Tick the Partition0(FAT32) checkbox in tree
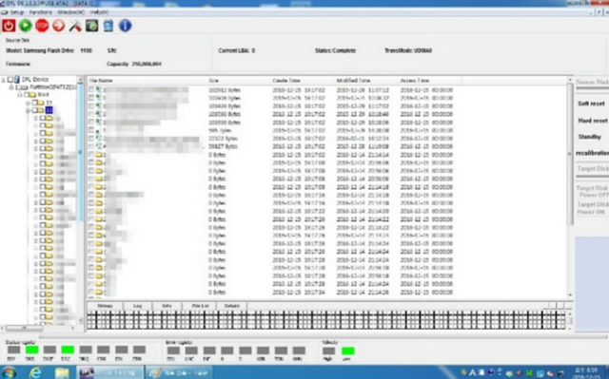Image resolution: width=609 pixels, height=379 pixels. click(x=18, y=87)
